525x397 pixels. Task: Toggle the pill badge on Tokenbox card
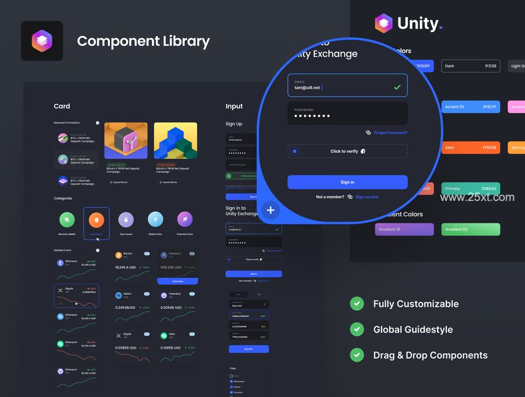(192, 294)
